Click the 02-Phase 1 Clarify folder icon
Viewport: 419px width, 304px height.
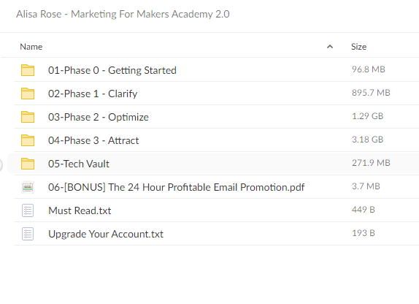[28, 94]
